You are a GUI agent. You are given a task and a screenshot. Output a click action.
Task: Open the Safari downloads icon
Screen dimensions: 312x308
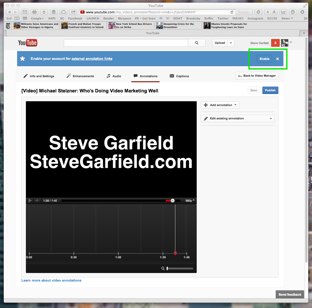click(302, 12)
